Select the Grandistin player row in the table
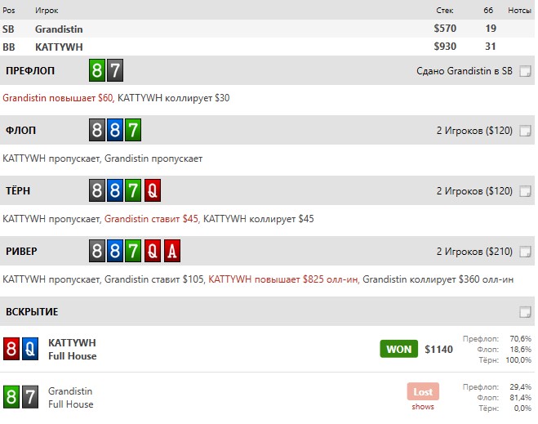The image size is (538, 424). pyautogui.click(x=59, y=29)
